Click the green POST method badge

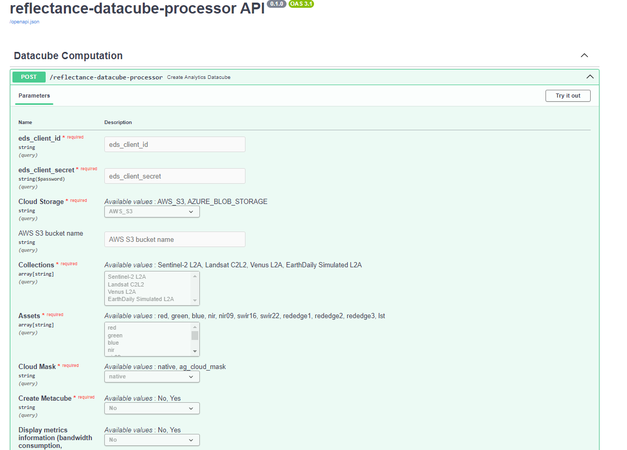[x=29, y=77]
